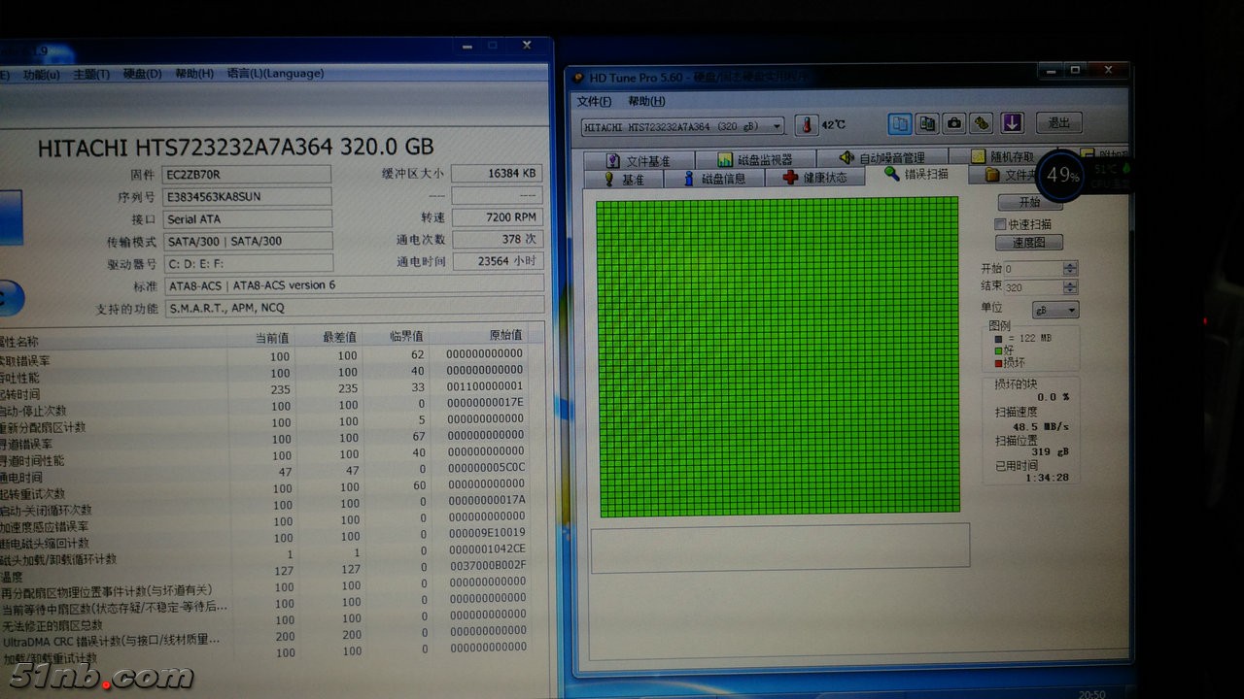Open the 健康状态 tab with red cross
1244x699 pixels.
(815, 178)
